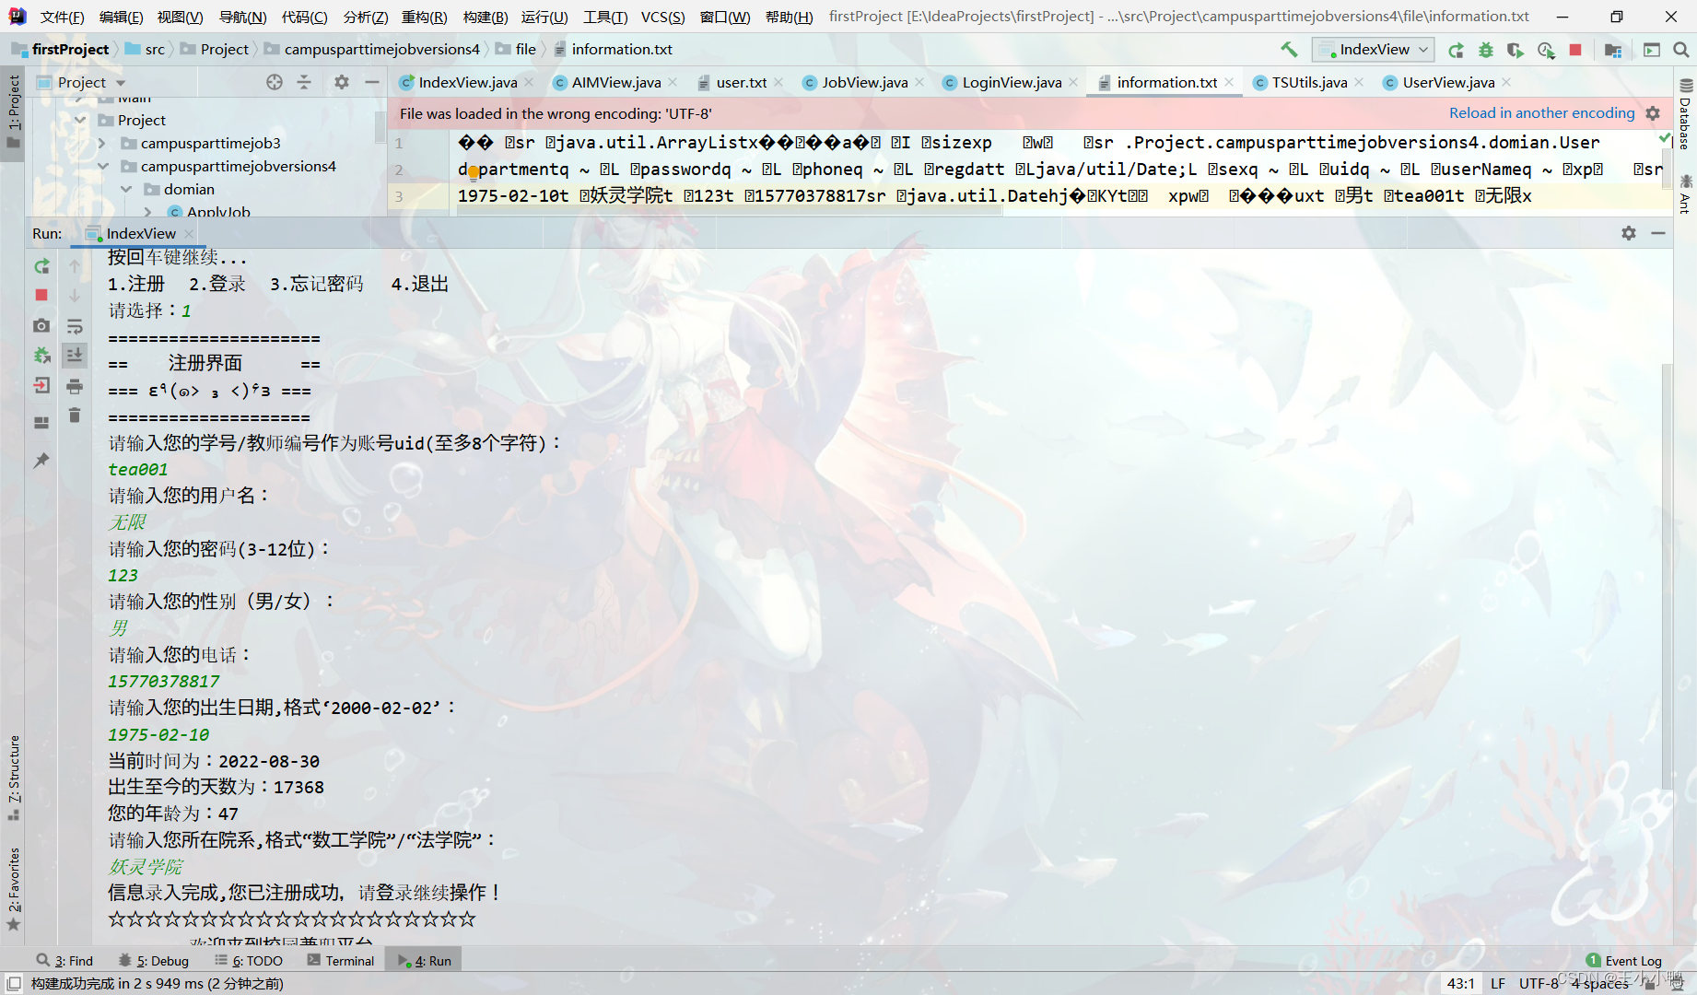Switch to the AIMView.java tab
This screenshot has height=995, width=1697.
[x=616, y=82]
